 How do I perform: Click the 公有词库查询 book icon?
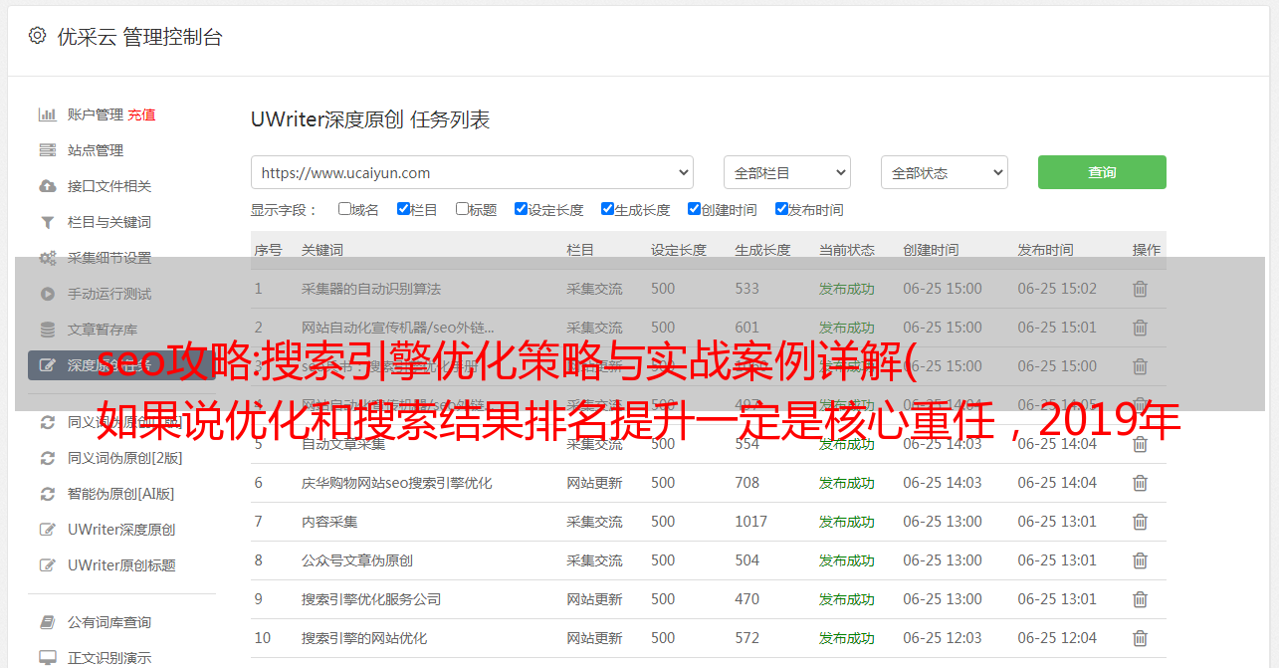47,622
